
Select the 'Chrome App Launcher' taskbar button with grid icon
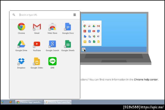pyautogui.click(x=58, y=102)
